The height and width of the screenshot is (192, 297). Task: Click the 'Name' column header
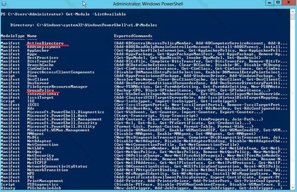coord(32,36)
